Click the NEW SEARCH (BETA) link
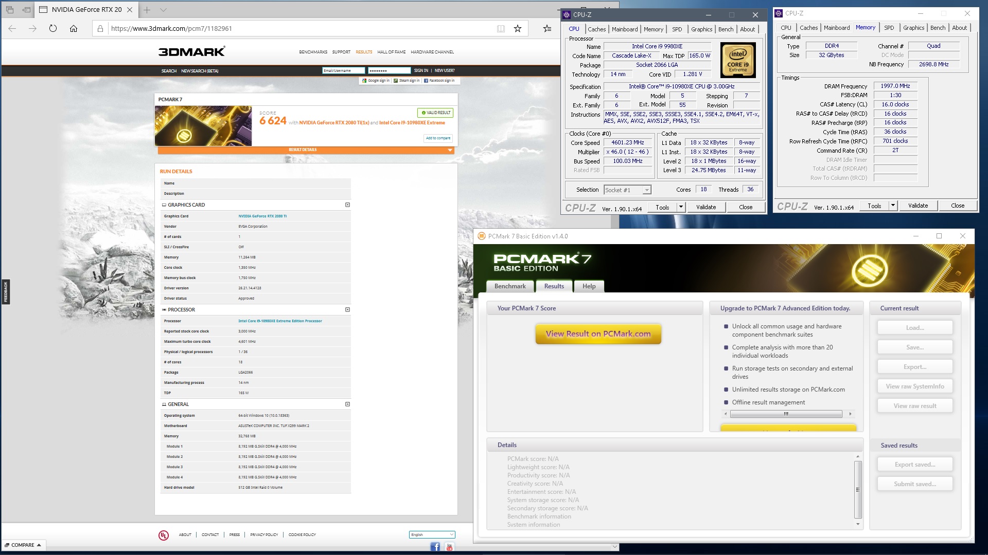Viewport: 988px width, 555px height. tap(200, 71)
